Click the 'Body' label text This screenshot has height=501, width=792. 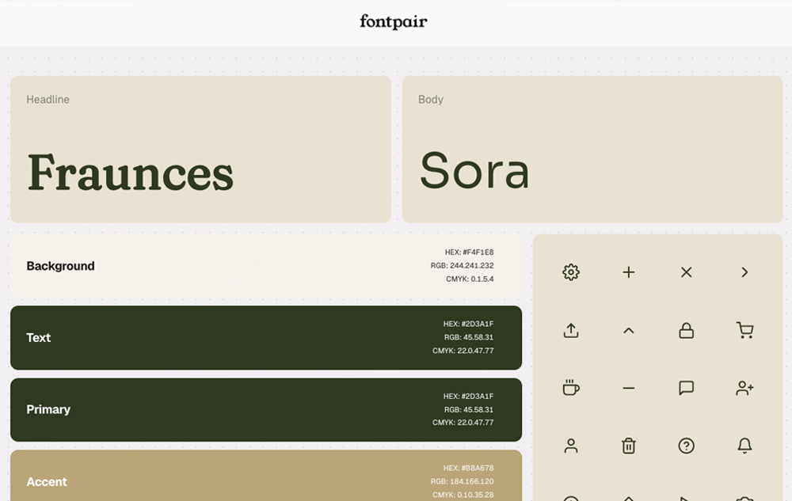[x=431, y=100]
